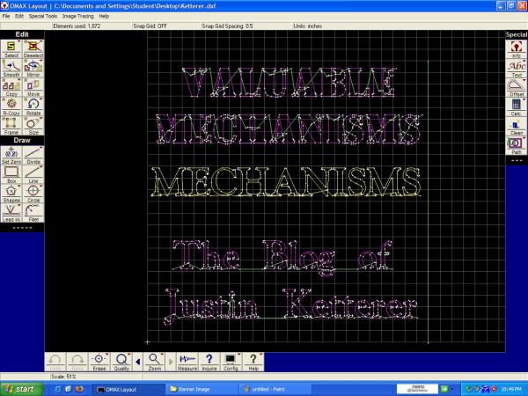This screenshot has width=528, height=396.
Task: Open the Special Tools menu
Action: point(43,16)
